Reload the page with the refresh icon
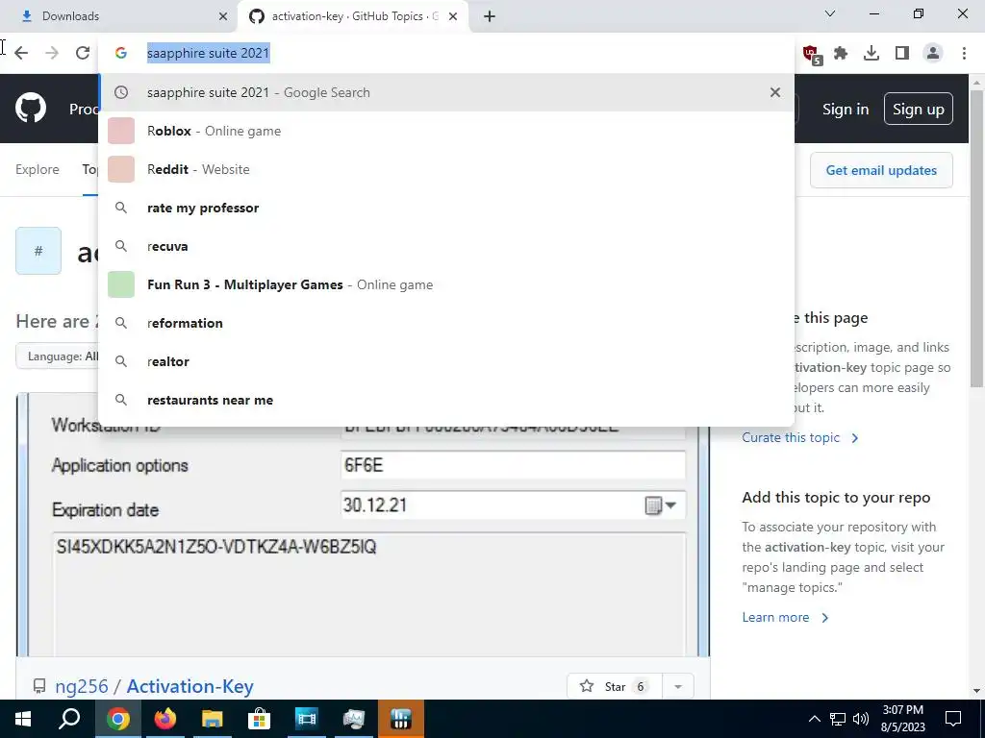 (x=83, y=53)
